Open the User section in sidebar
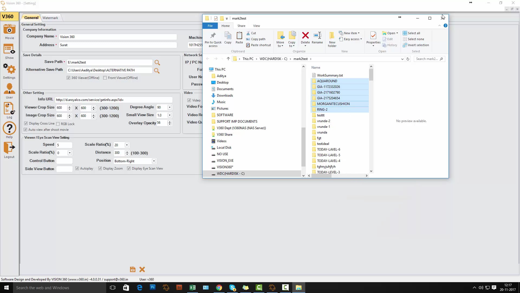The image size is (520, 293). pyautogui.click(x=9, y=91)
